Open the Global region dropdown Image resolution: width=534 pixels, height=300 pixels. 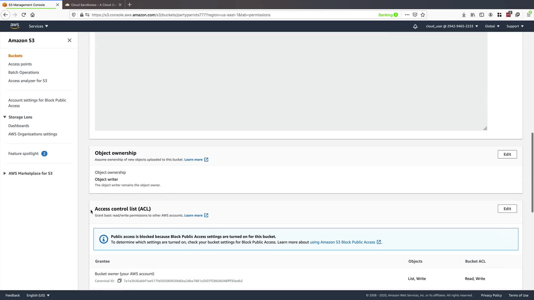pos(492,26)
